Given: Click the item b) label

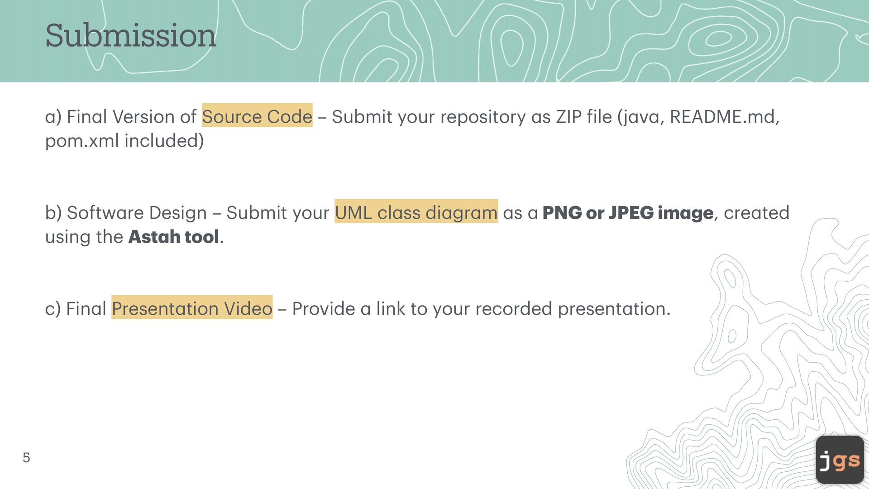Looking at the screenshot, I should (53, 213).
